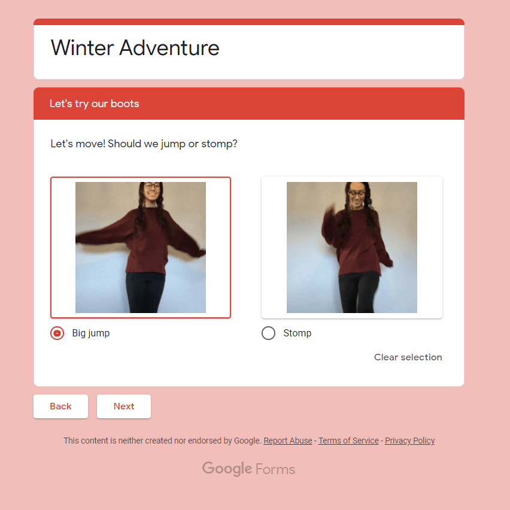510x510 pixels.
Task: Open the Report Abuse link
Action: 288,441
